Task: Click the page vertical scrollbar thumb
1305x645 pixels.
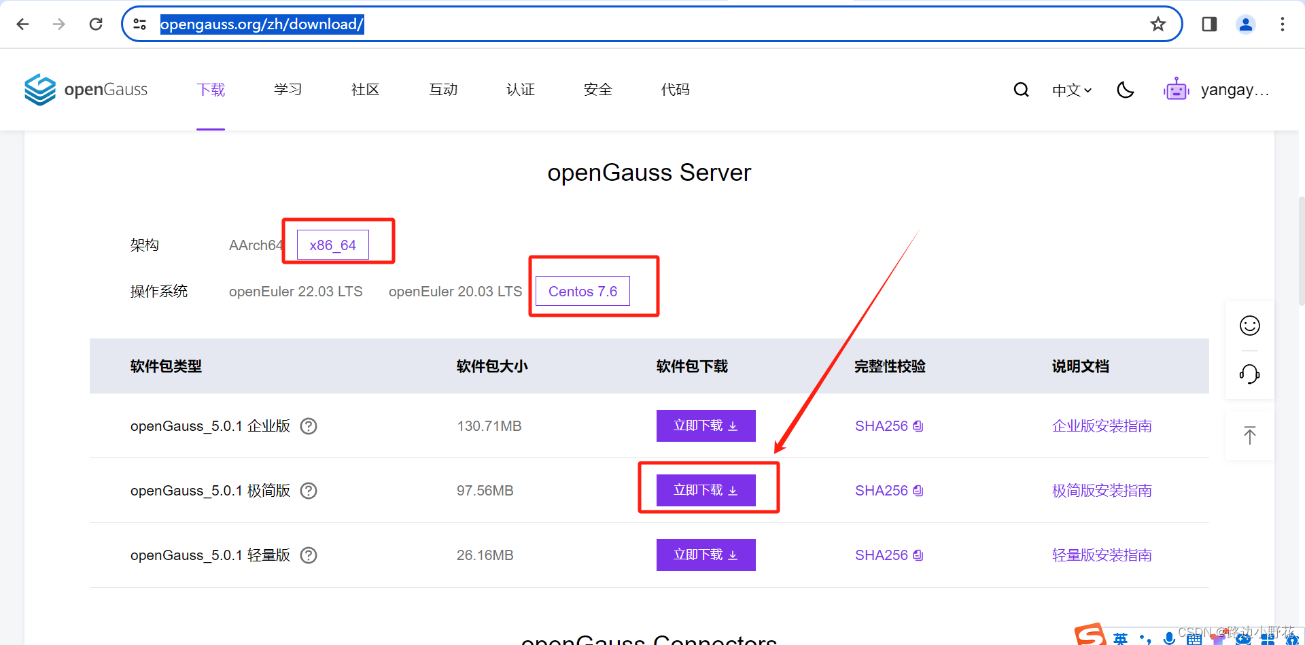Action: 1302,250
